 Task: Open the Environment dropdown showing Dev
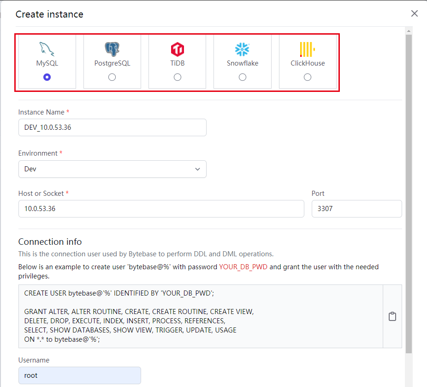(112, 169)
